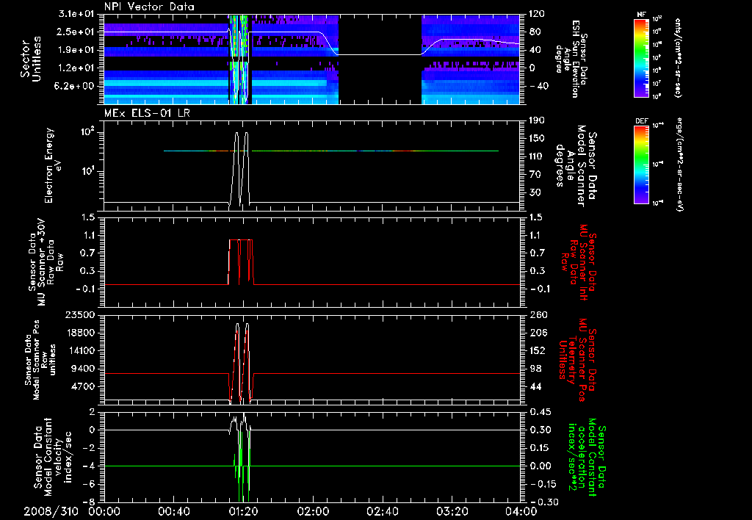Click the "150" scanner angle tick value
This screenshot has height=520, width=752.
point(537,139)
